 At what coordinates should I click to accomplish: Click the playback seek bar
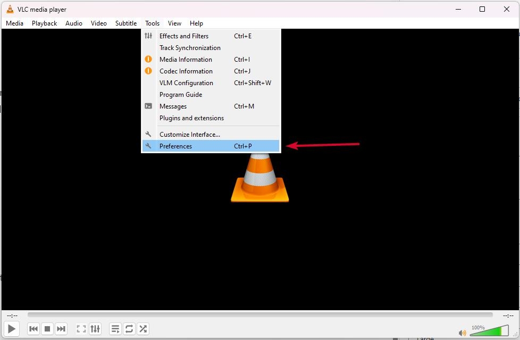click(x=260, y=314)
